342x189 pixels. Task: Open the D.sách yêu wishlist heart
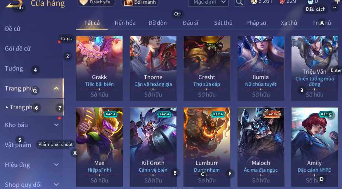click(83, 3)
